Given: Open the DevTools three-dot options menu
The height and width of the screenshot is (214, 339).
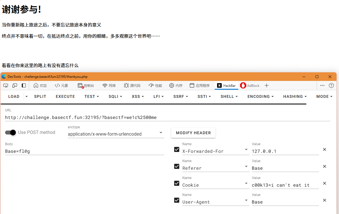Looking at the screenshot, I should (x=322, y=85).
